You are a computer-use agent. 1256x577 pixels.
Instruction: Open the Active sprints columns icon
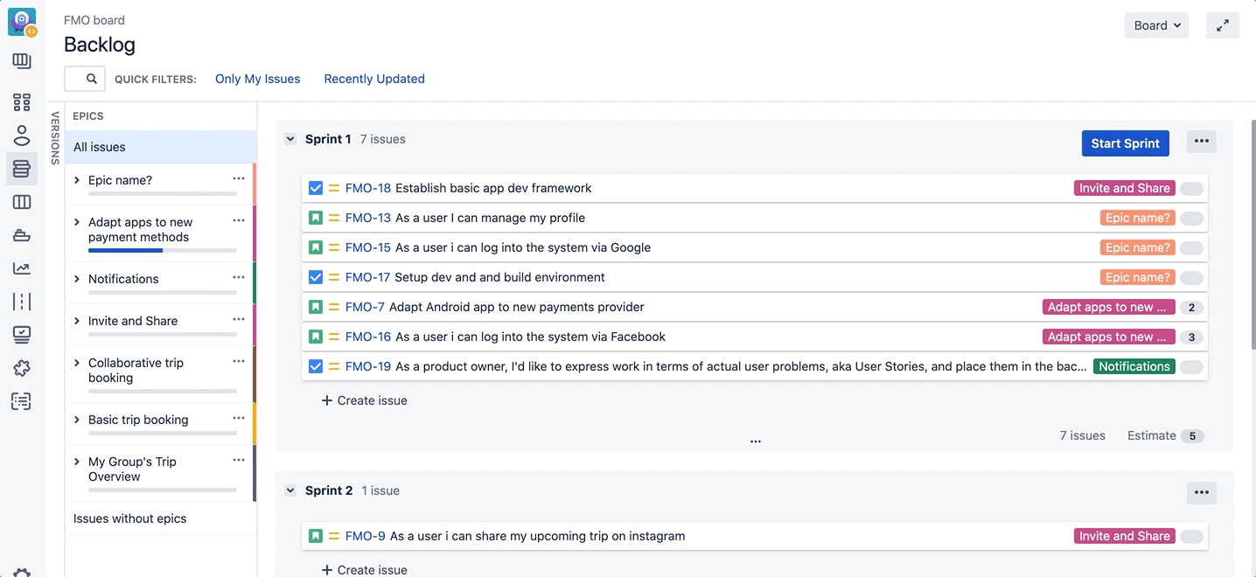(22, 202)
